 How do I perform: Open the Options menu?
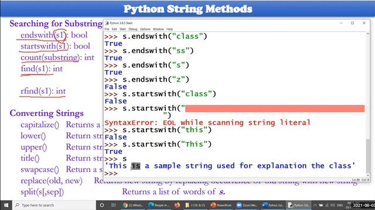click(x=145, y=29)
